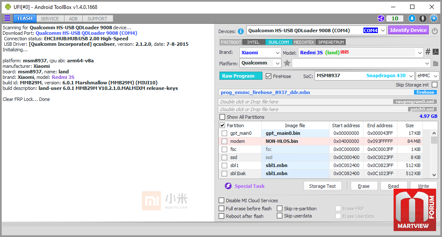Click the blue download update icon
This screenshot has height=237, width=442.
(412, 18)
